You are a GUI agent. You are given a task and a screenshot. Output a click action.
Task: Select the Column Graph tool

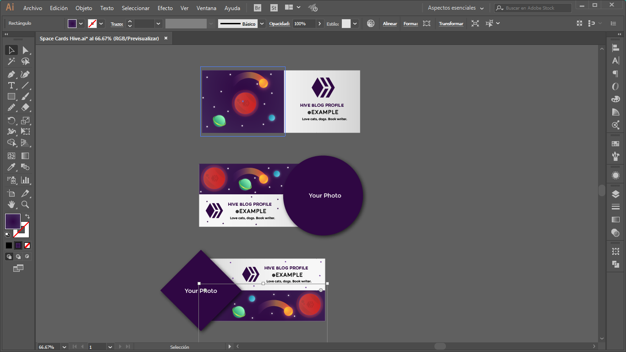[25, 180]
